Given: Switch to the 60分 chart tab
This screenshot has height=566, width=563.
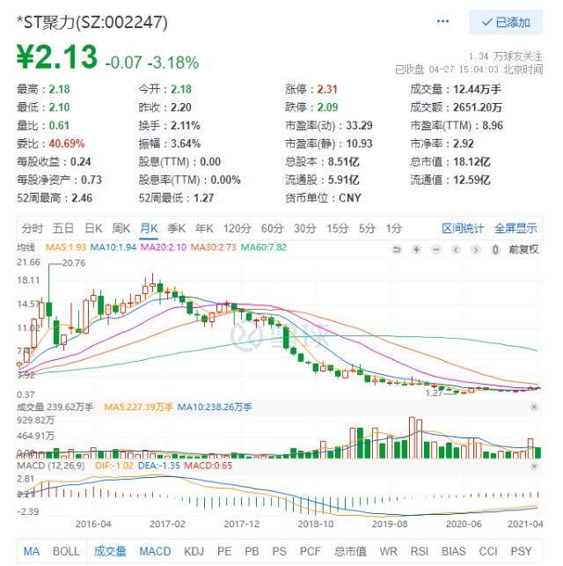Looking at the screenshot, I should [x=273, y=229].
